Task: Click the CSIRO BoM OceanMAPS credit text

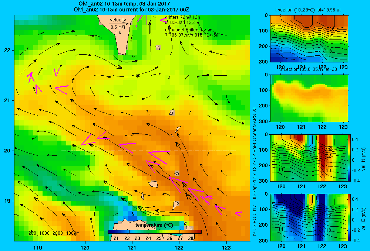Action: pos(255,171)
